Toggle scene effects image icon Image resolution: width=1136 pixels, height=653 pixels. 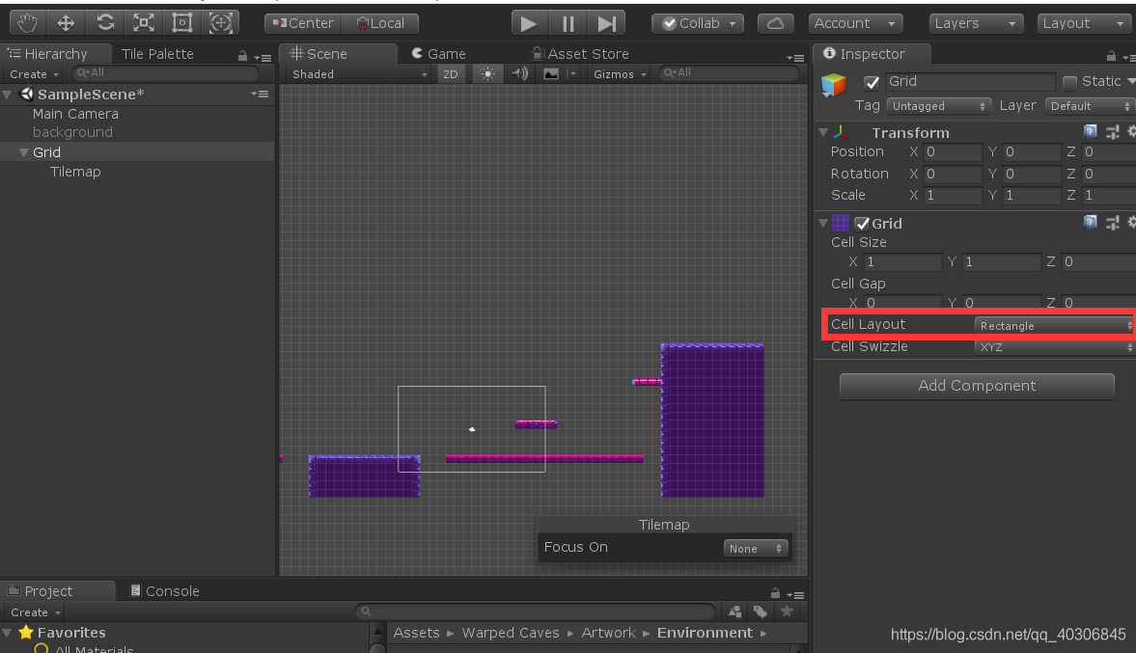point(550,74)
